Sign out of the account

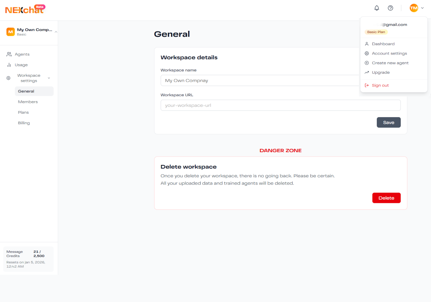(380, 85)
